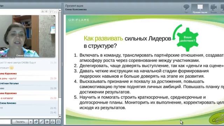Toggle the open padlock icon in chat
The width and height of the screenshot is (224, 126).
pyautogui.click(x=52, y=122)
